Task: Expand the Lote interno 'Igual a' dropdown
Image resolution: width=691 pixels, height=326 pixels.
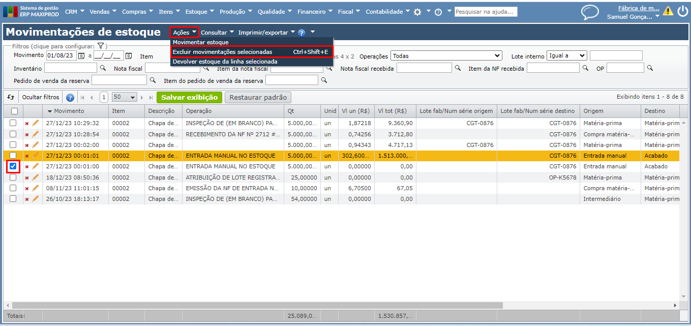Action: 566,56
